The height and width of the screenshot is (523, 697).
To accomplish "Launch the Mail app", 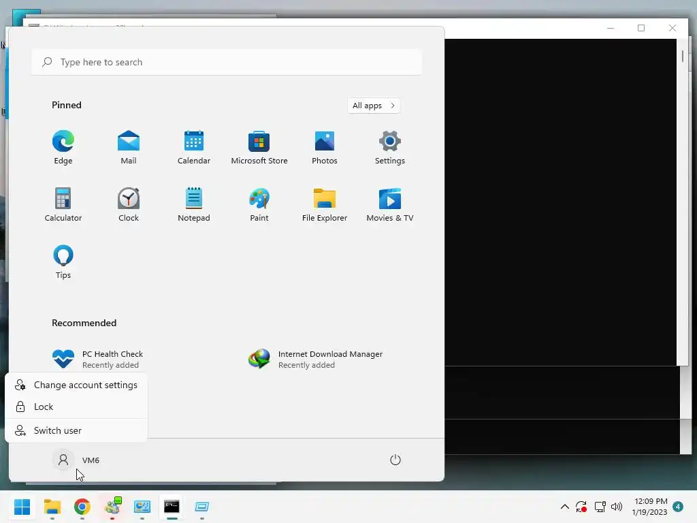I will (129, 148).
